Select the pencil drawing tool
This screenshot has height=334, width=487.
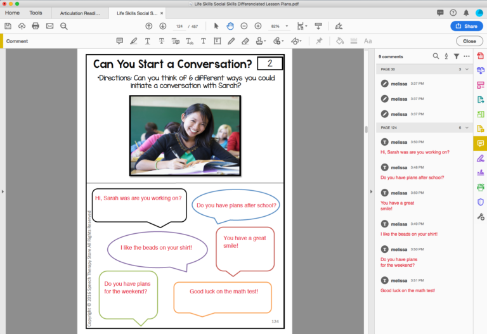231,41
